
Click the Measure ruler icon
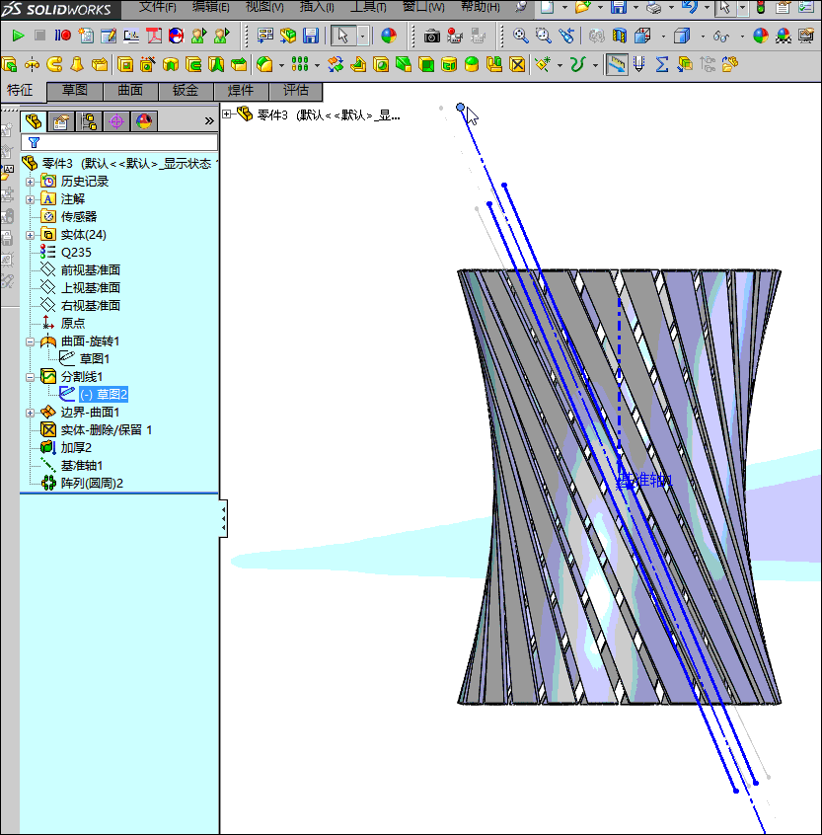617,64
